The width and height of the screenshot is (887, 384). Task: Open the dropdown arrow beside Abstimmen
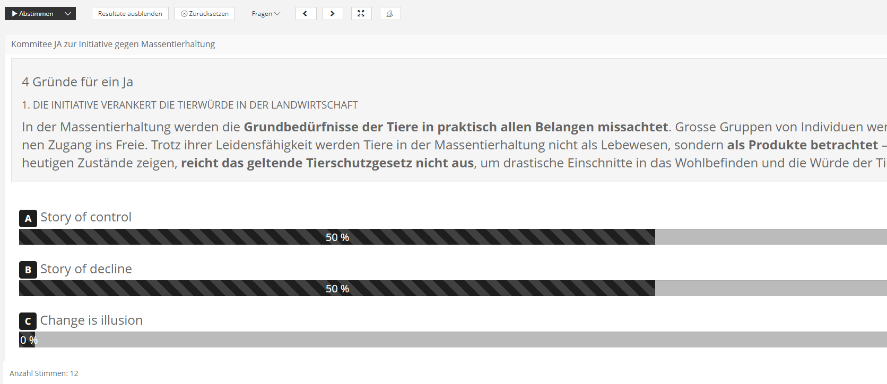tap(68, 14)
